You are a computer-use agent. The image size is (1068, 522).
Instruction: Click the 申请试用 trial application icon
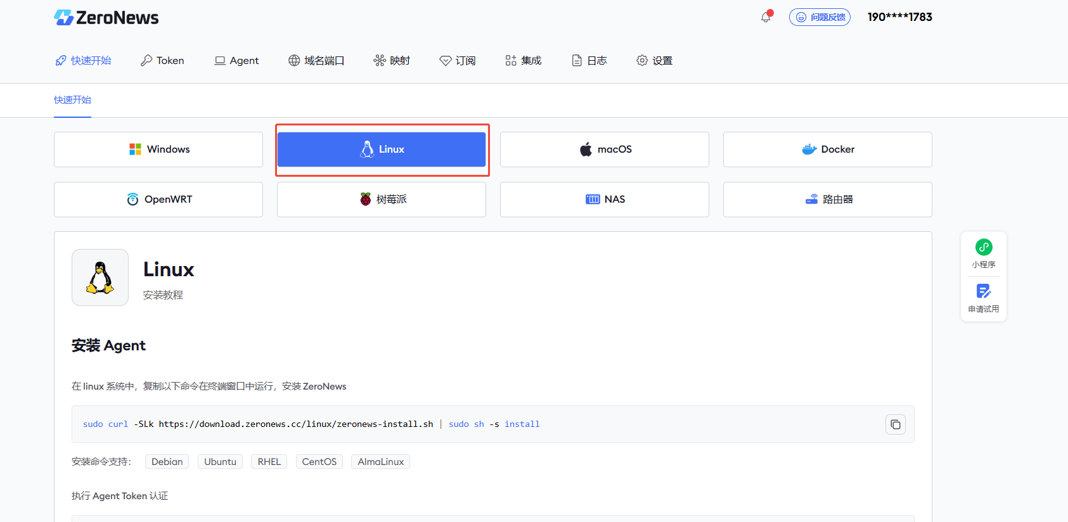tap(984, 292)
